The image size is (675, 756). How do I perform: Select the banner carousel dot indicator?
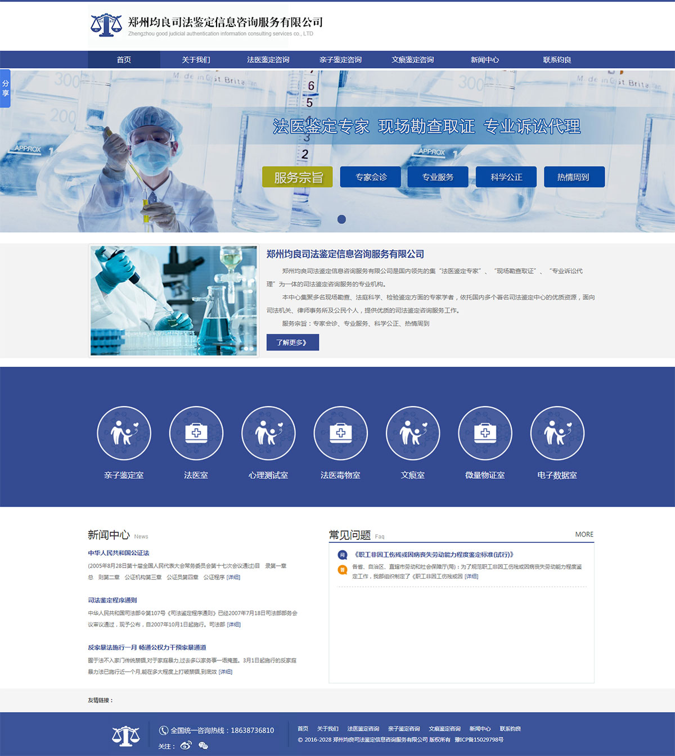[x=341, y=219]
